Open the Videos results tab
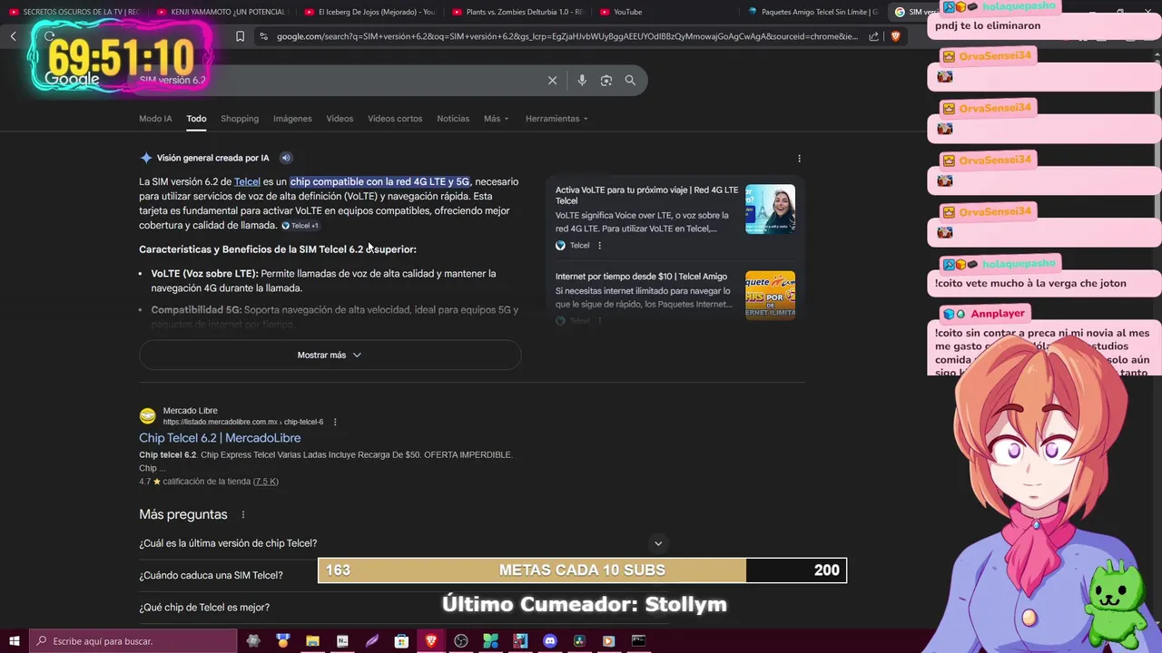 (x=340, y=119)
